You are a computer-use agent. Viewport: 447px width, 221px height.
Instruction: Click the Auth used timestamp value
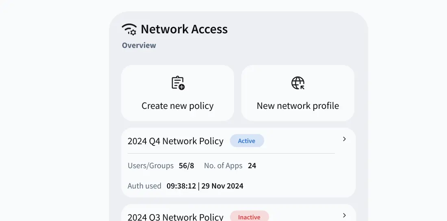(205, 186)
